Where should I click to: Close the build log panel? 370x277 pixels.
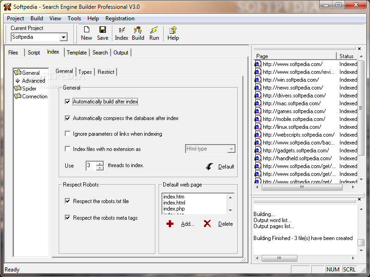(359, 199)
